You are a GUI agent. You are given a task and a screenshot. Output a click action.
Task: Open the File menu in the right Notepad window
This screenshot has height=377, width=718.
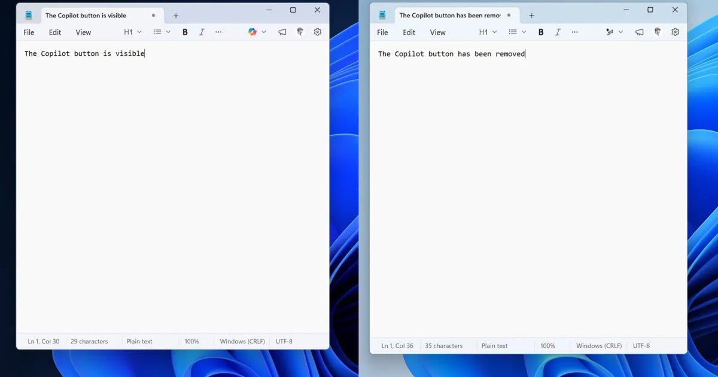382,32
